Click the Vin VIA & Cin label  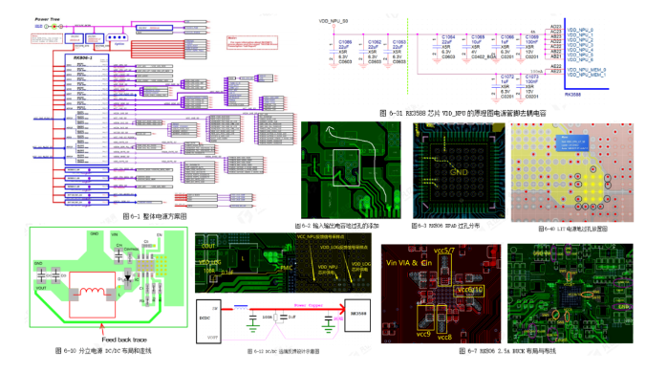(409, 263)
